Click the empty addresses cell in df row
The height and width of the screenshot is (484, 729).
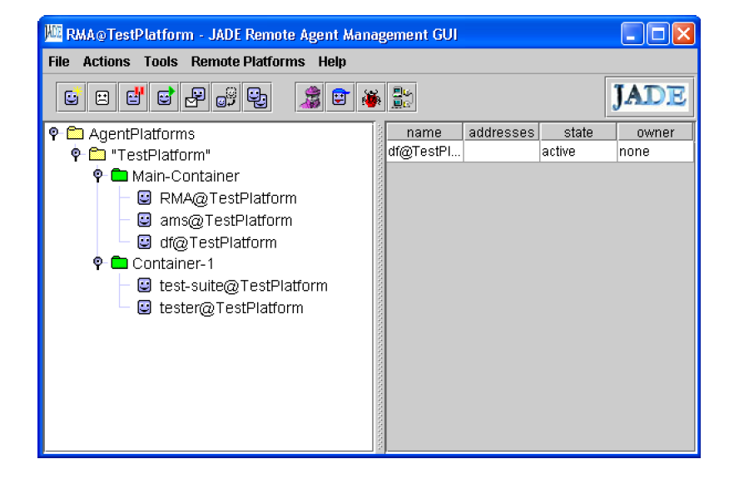[501, 152]
